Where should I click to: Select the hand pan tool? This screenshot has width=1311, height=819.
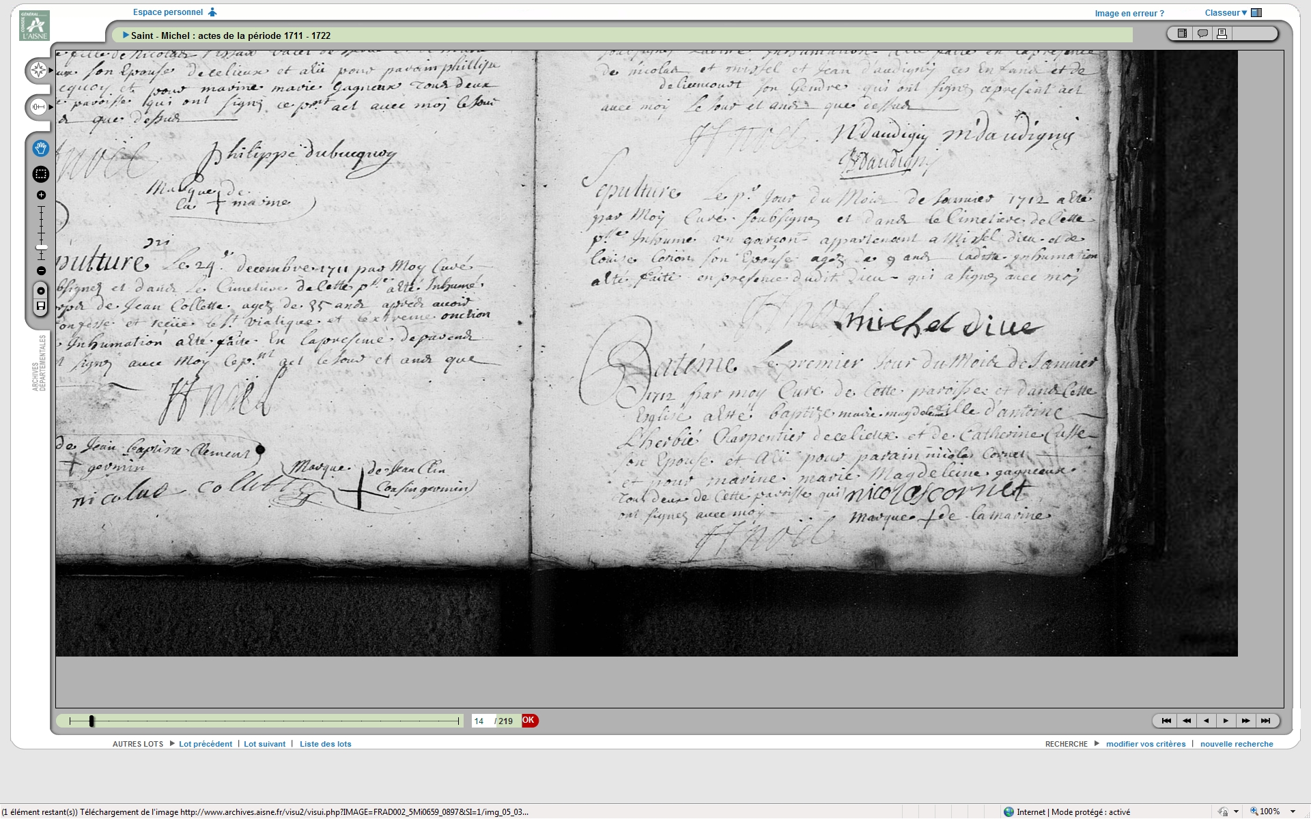point(41,148)
